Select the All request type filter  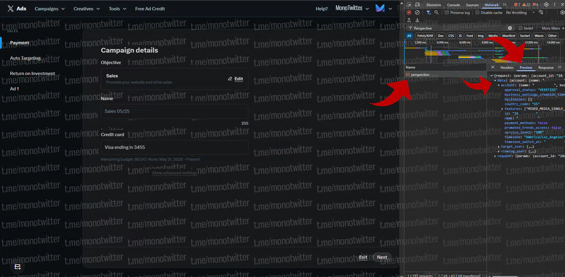pos(409,36)
